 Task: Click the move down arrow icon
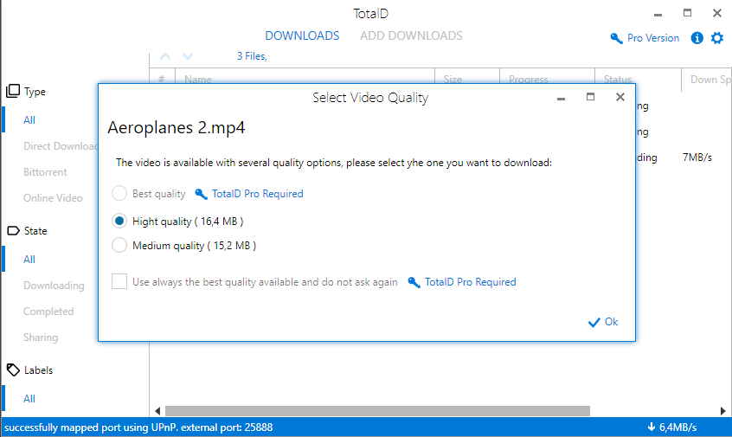[188, 56]
